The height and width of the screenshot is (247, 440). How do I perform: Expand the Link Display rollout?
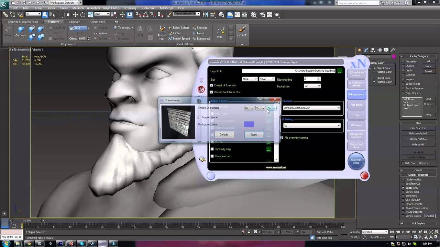click(x=418, y=224)
